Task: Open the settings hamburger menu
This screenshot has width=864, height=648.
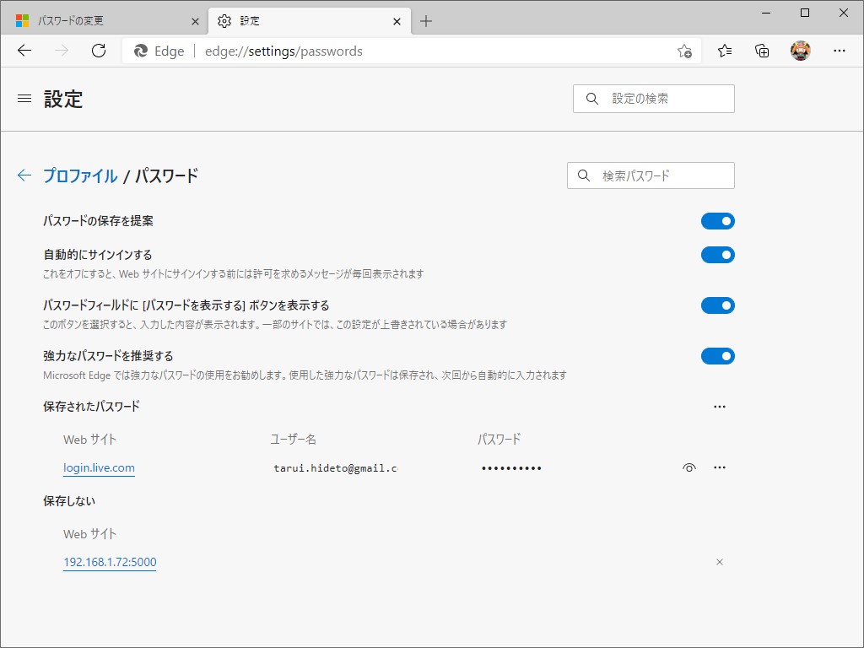Action: coord(24,99)
